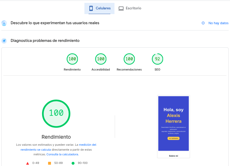Click the monitor icon in the Escritorio tab
This screenshot has width=230, height=166.
pos(121,8)
